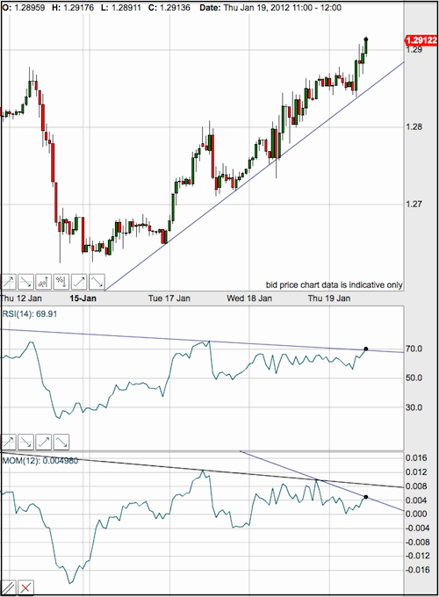
Task: Select the last down-arrow tool in the price chart
Action: [x=97, y=282]
